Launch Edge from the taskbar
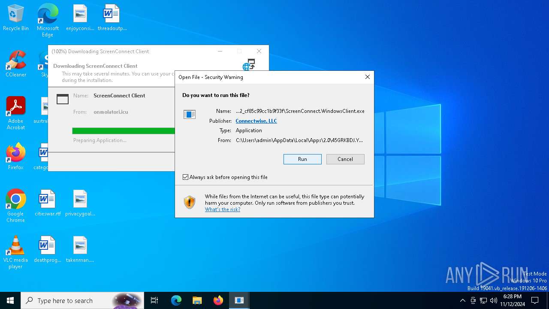549x309 pixels. click(176, 300)
